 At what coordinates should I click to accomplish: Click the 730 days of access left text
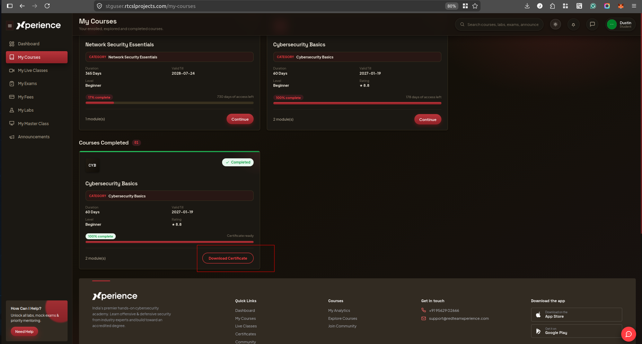pos(235,97)
